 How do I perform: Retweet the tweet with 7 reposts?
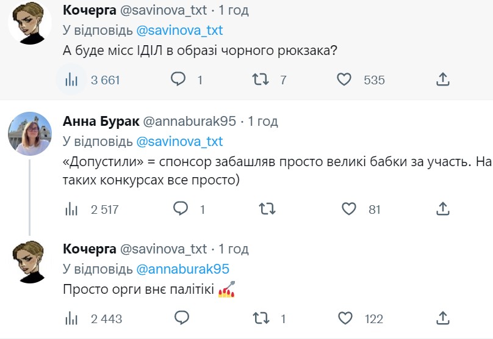tap(261, 79)
